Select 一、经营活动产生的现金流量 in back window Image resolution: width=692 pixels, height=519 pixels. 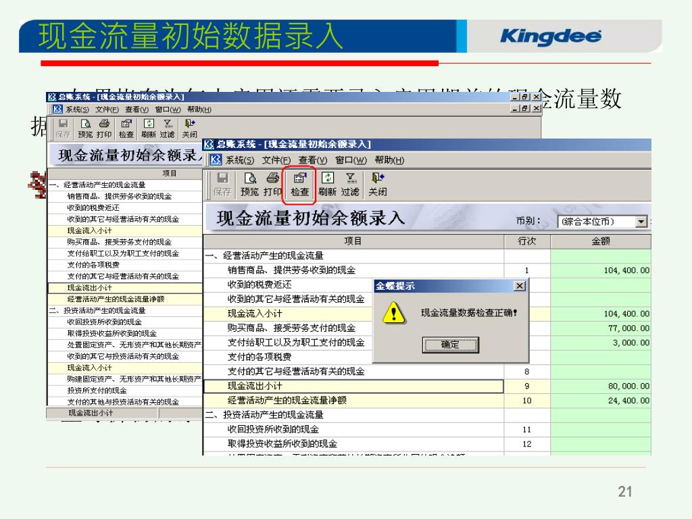(x=125, y=185)
